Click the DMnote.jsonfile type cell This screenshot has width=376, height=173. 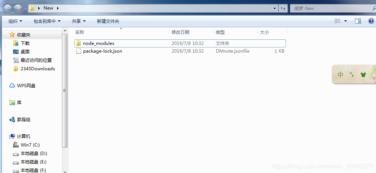coord(232,51)
